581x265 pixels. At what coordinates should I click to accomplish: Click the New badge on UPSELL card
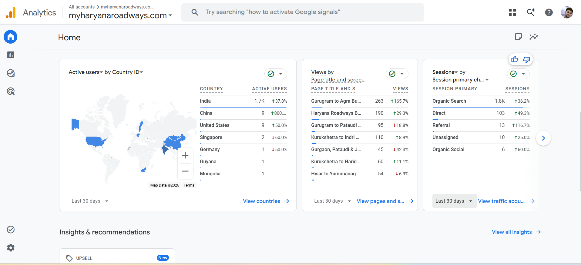163,258
